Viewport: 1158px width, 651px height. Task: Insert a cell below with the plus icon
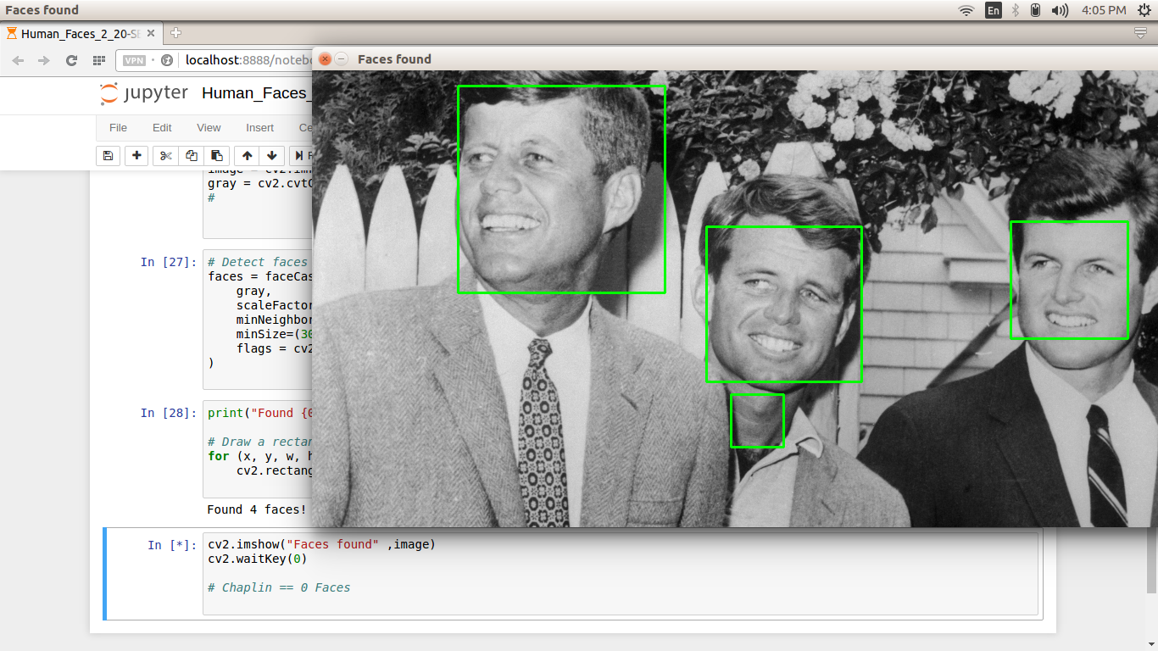pos(136,156)
